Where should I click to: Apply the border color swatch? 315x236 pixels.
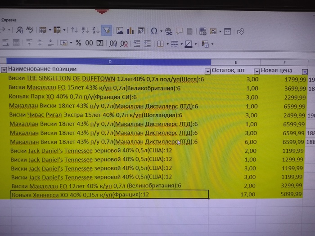tap(189, 44)
